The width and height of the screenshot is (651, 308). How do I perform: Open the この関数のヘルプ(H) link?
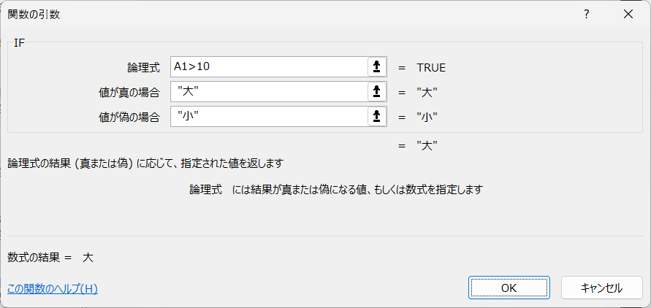click(x=53, y=289)
